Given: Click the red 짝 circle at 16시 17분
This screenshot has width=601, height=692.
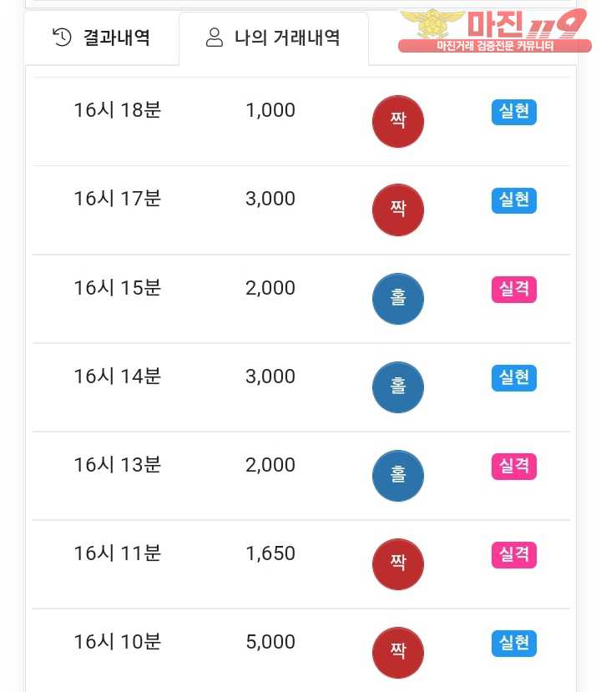Looking at the screenshot, I should 398,210.
